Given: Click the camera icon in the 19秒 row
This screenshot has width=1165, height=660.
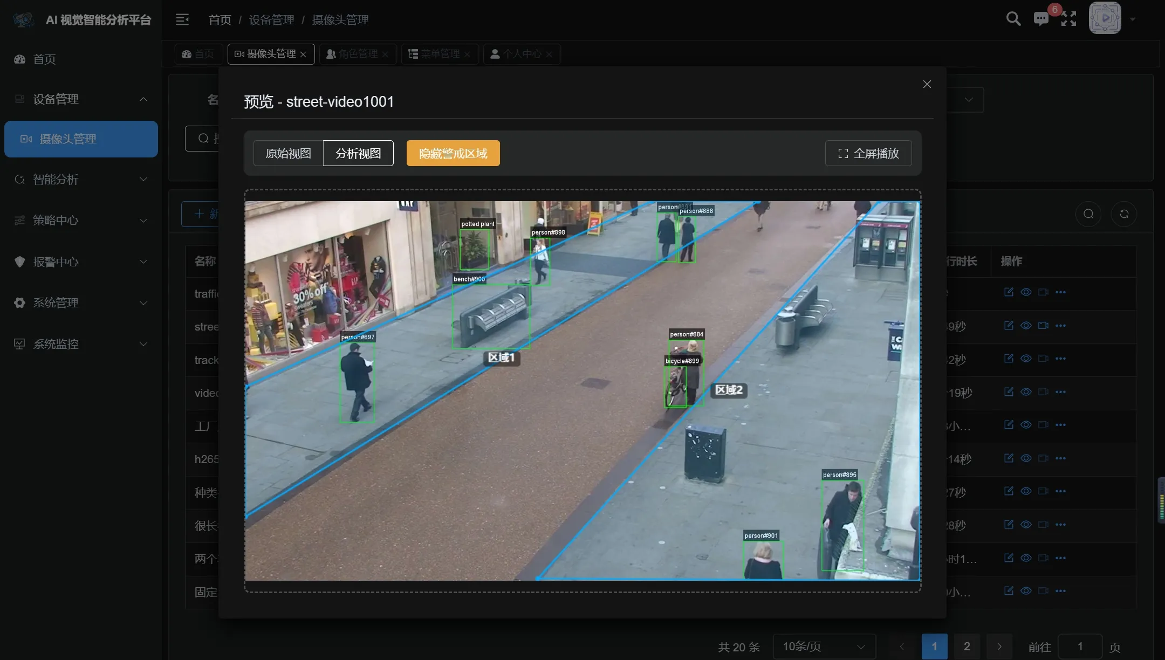Looking at the screenshot, I should point(1043,391).
